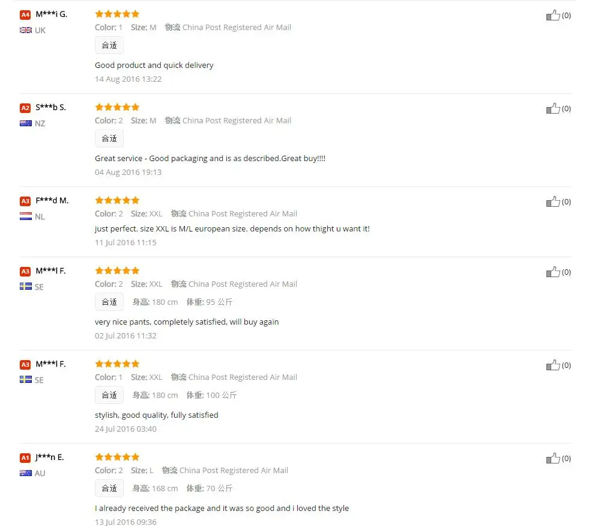Click five-star rating of Great service review
Image resolution: width=592 pixels, height=526 pixels.
(118, 107)
